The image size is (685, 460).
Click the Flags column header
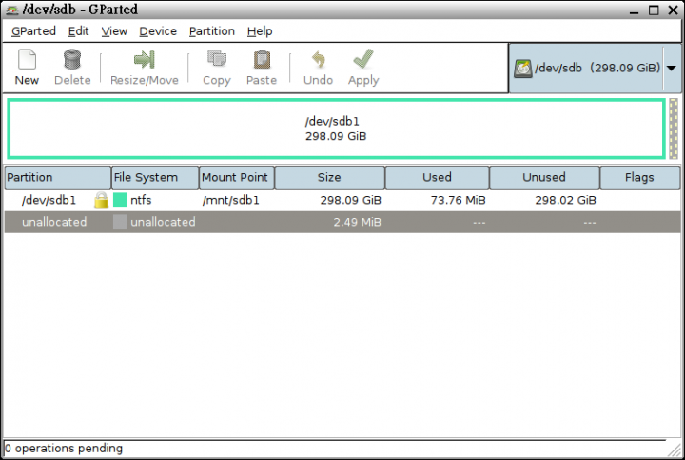pos(640,177)
